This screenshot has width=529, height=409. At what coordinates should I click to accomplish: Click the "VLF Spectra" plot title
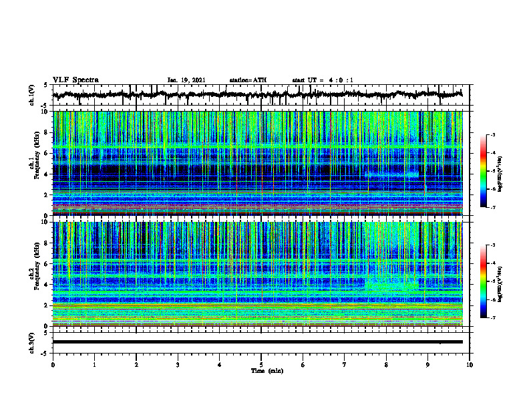click(x=75, y=80)
